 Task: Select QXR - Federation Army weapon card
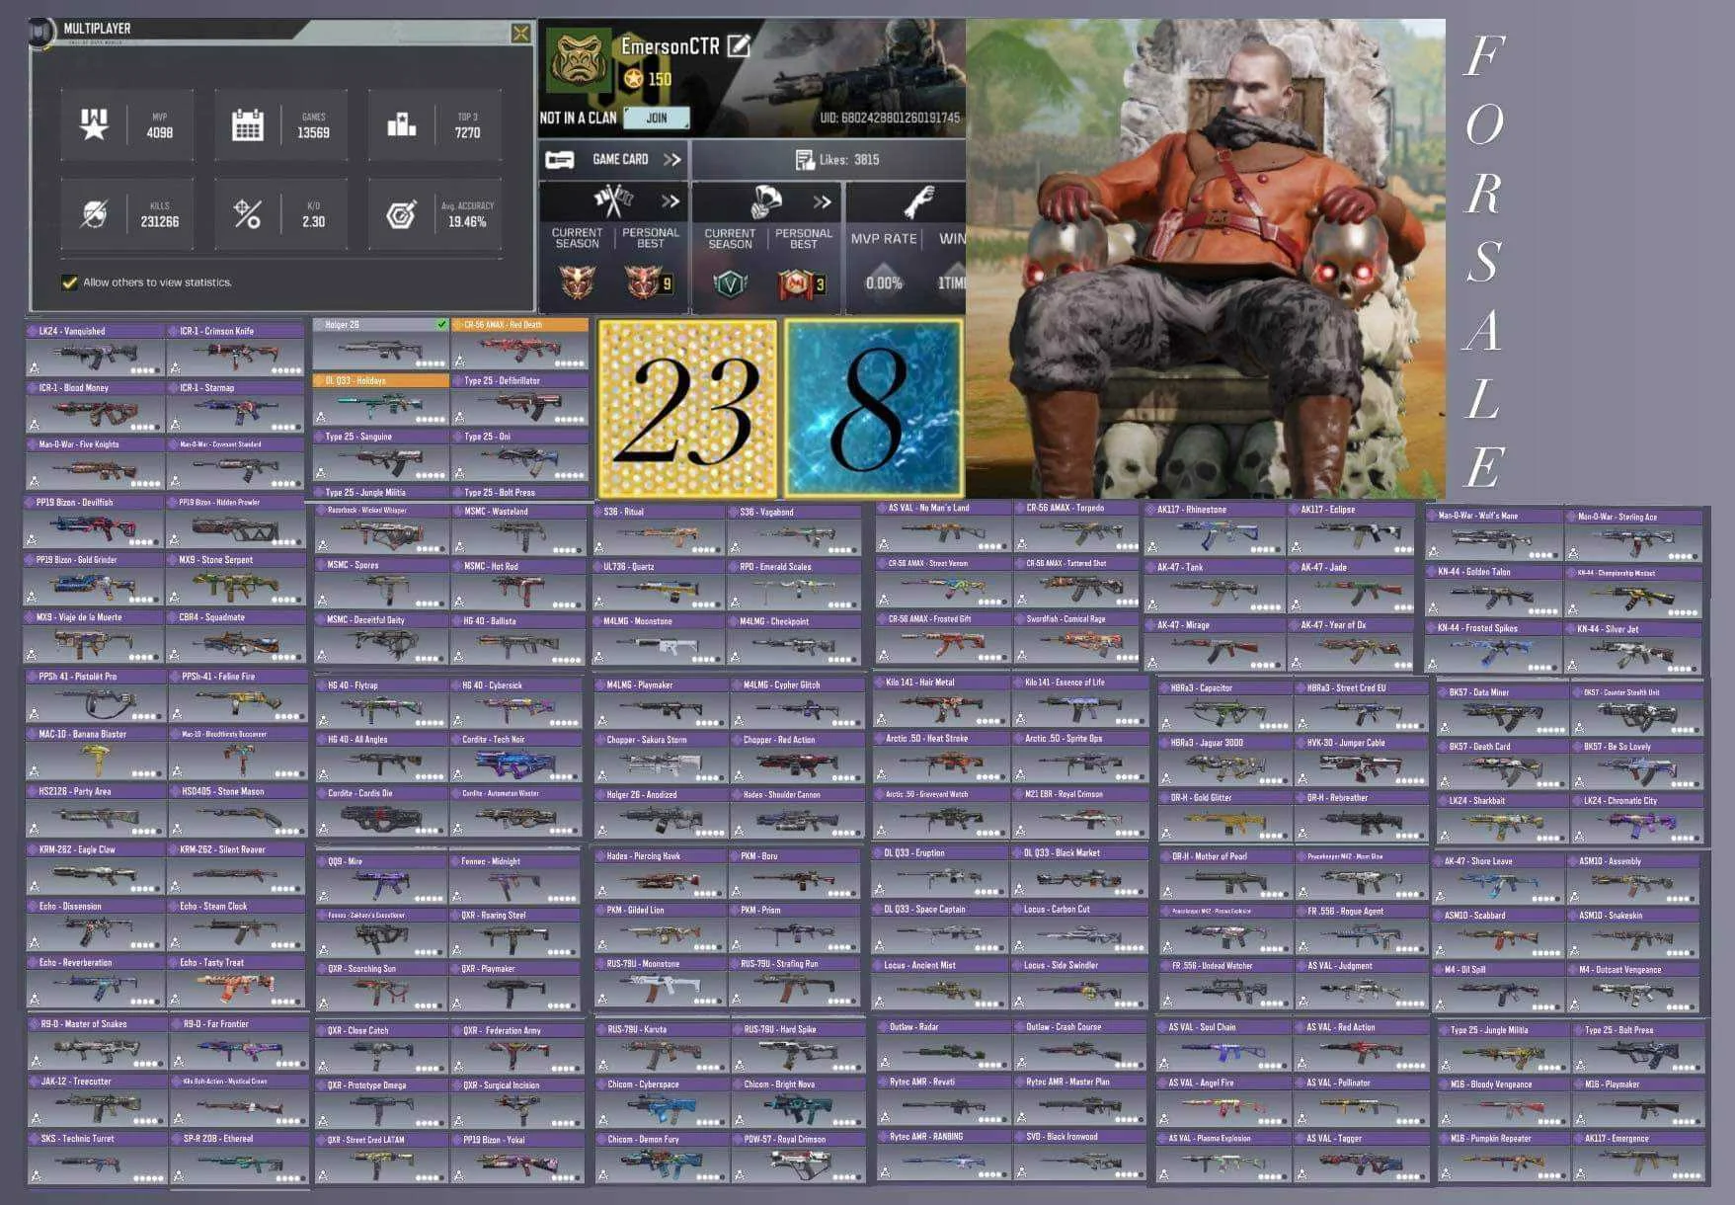pos(517,1050)
